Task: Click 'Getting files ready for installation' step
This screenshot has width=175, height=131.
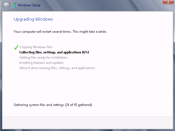Action: click(43, 58)
